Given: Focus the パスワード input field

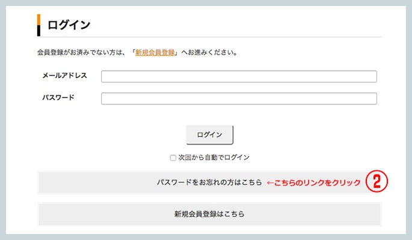Looking at the screenshot, I should pyautogui.click(x=239, y=98).
